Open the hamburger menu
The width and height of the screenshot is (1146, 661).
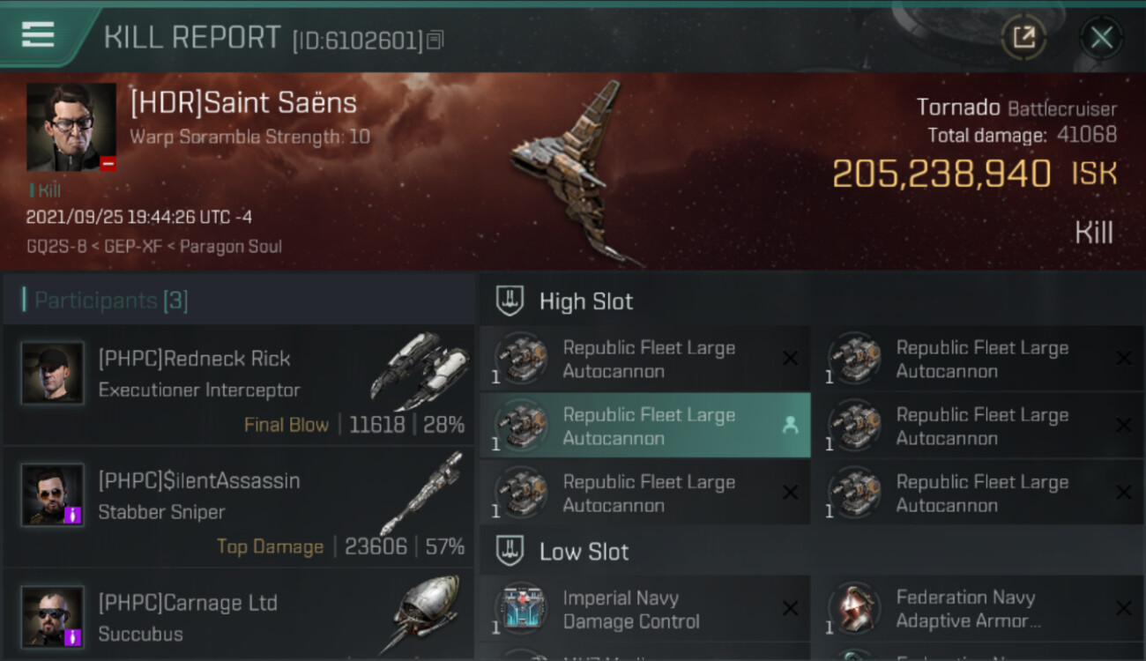(38, 35)
